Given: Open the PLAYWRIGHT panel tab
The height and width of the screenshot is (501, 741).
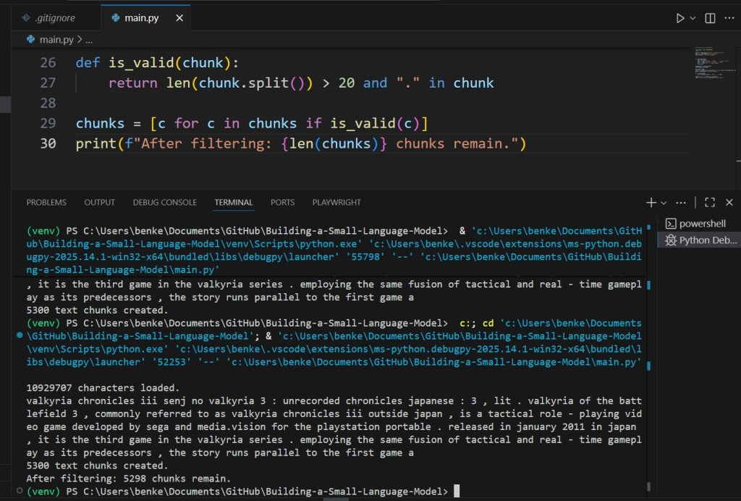Looking at the screenshot, I should [336, 203].
